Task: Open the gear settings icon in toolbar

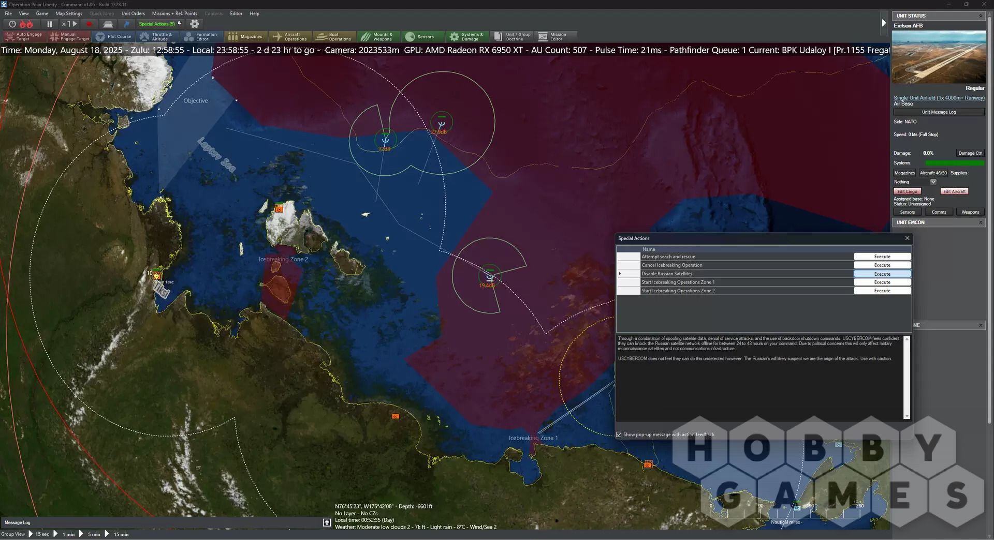Action: (195, 24)
